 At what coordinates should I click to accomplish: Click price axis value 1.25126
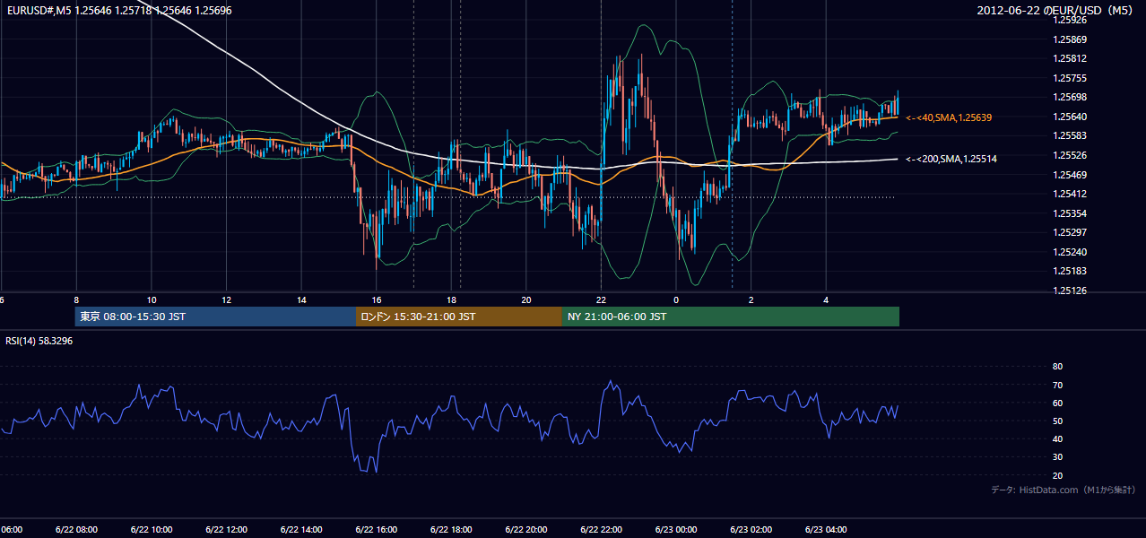tap(1071, 291)
